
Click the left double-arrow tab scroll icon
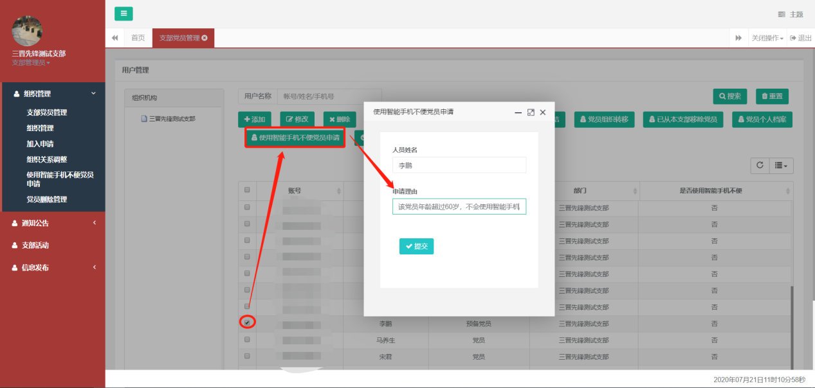(115, 38)
